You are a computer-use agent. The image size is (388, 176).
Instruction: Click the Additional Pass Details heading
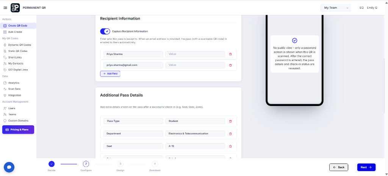122,95
